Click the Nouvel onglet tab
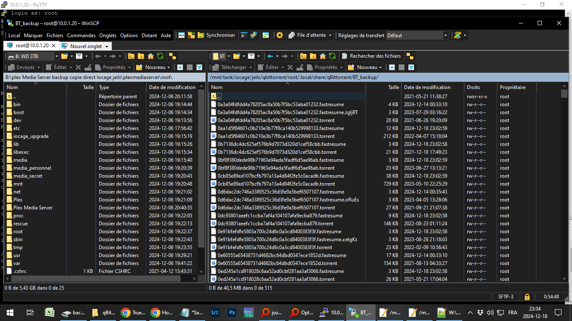The height and width of the screenshot is (321, 572). [85, 46]
